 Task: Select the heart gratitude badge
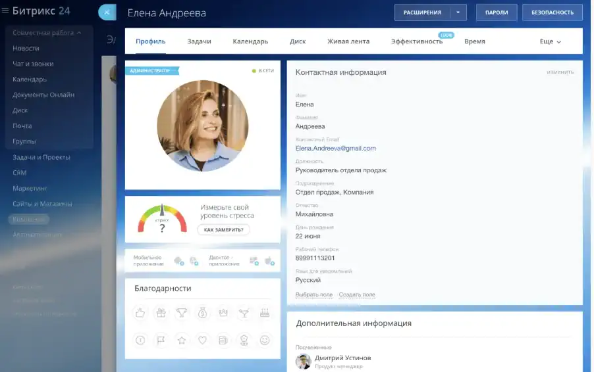202,340
